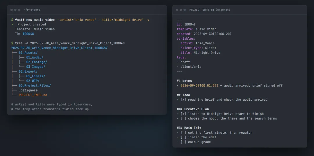The height and width of the screenshot is (156, 314).
Task: Click the created timestamp 2026-09-30T00:00:20Z
Action: 213,34
